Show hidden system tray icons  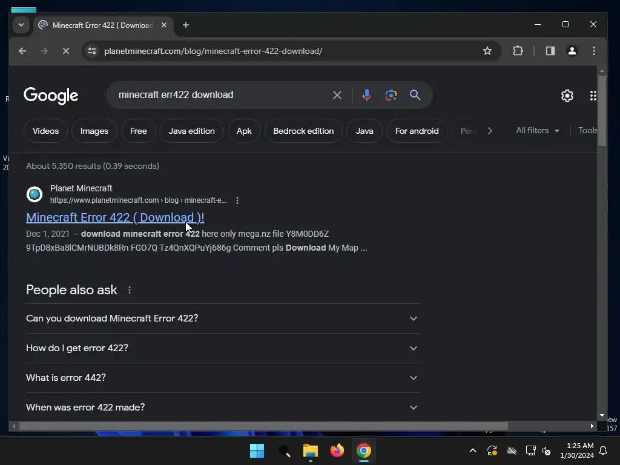(472, 450)
